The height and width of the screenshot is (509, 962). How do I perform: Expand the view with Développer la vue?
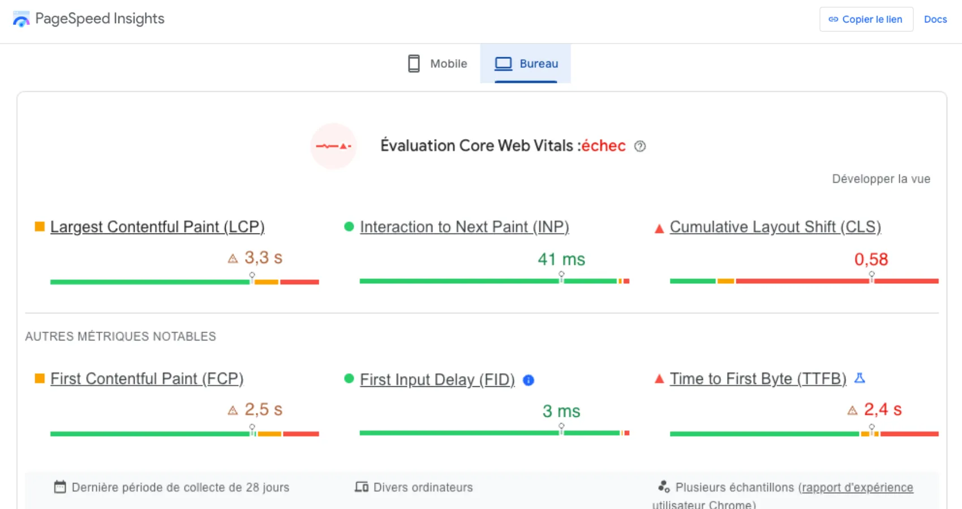tap(881, 179)
